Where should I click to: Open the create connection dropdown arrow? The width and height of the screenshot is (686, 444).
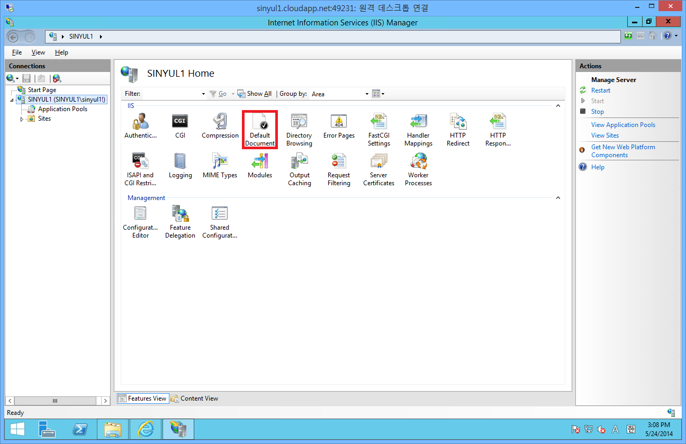17,79
